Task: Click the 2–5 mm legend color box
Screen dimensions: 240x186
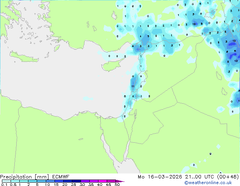Action: point(33,181)
